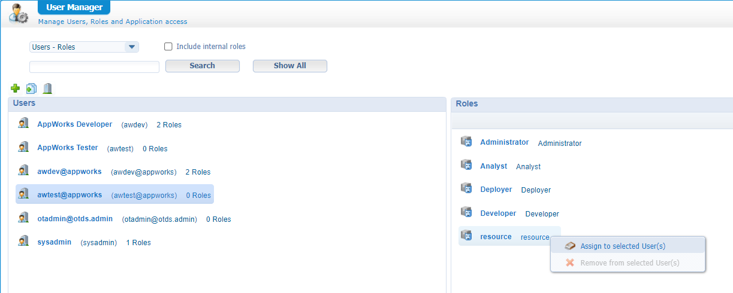Click the user icon beside awdev@appworks
The height and width of the screenshot is (293, 733).
(x=23, y=171)
